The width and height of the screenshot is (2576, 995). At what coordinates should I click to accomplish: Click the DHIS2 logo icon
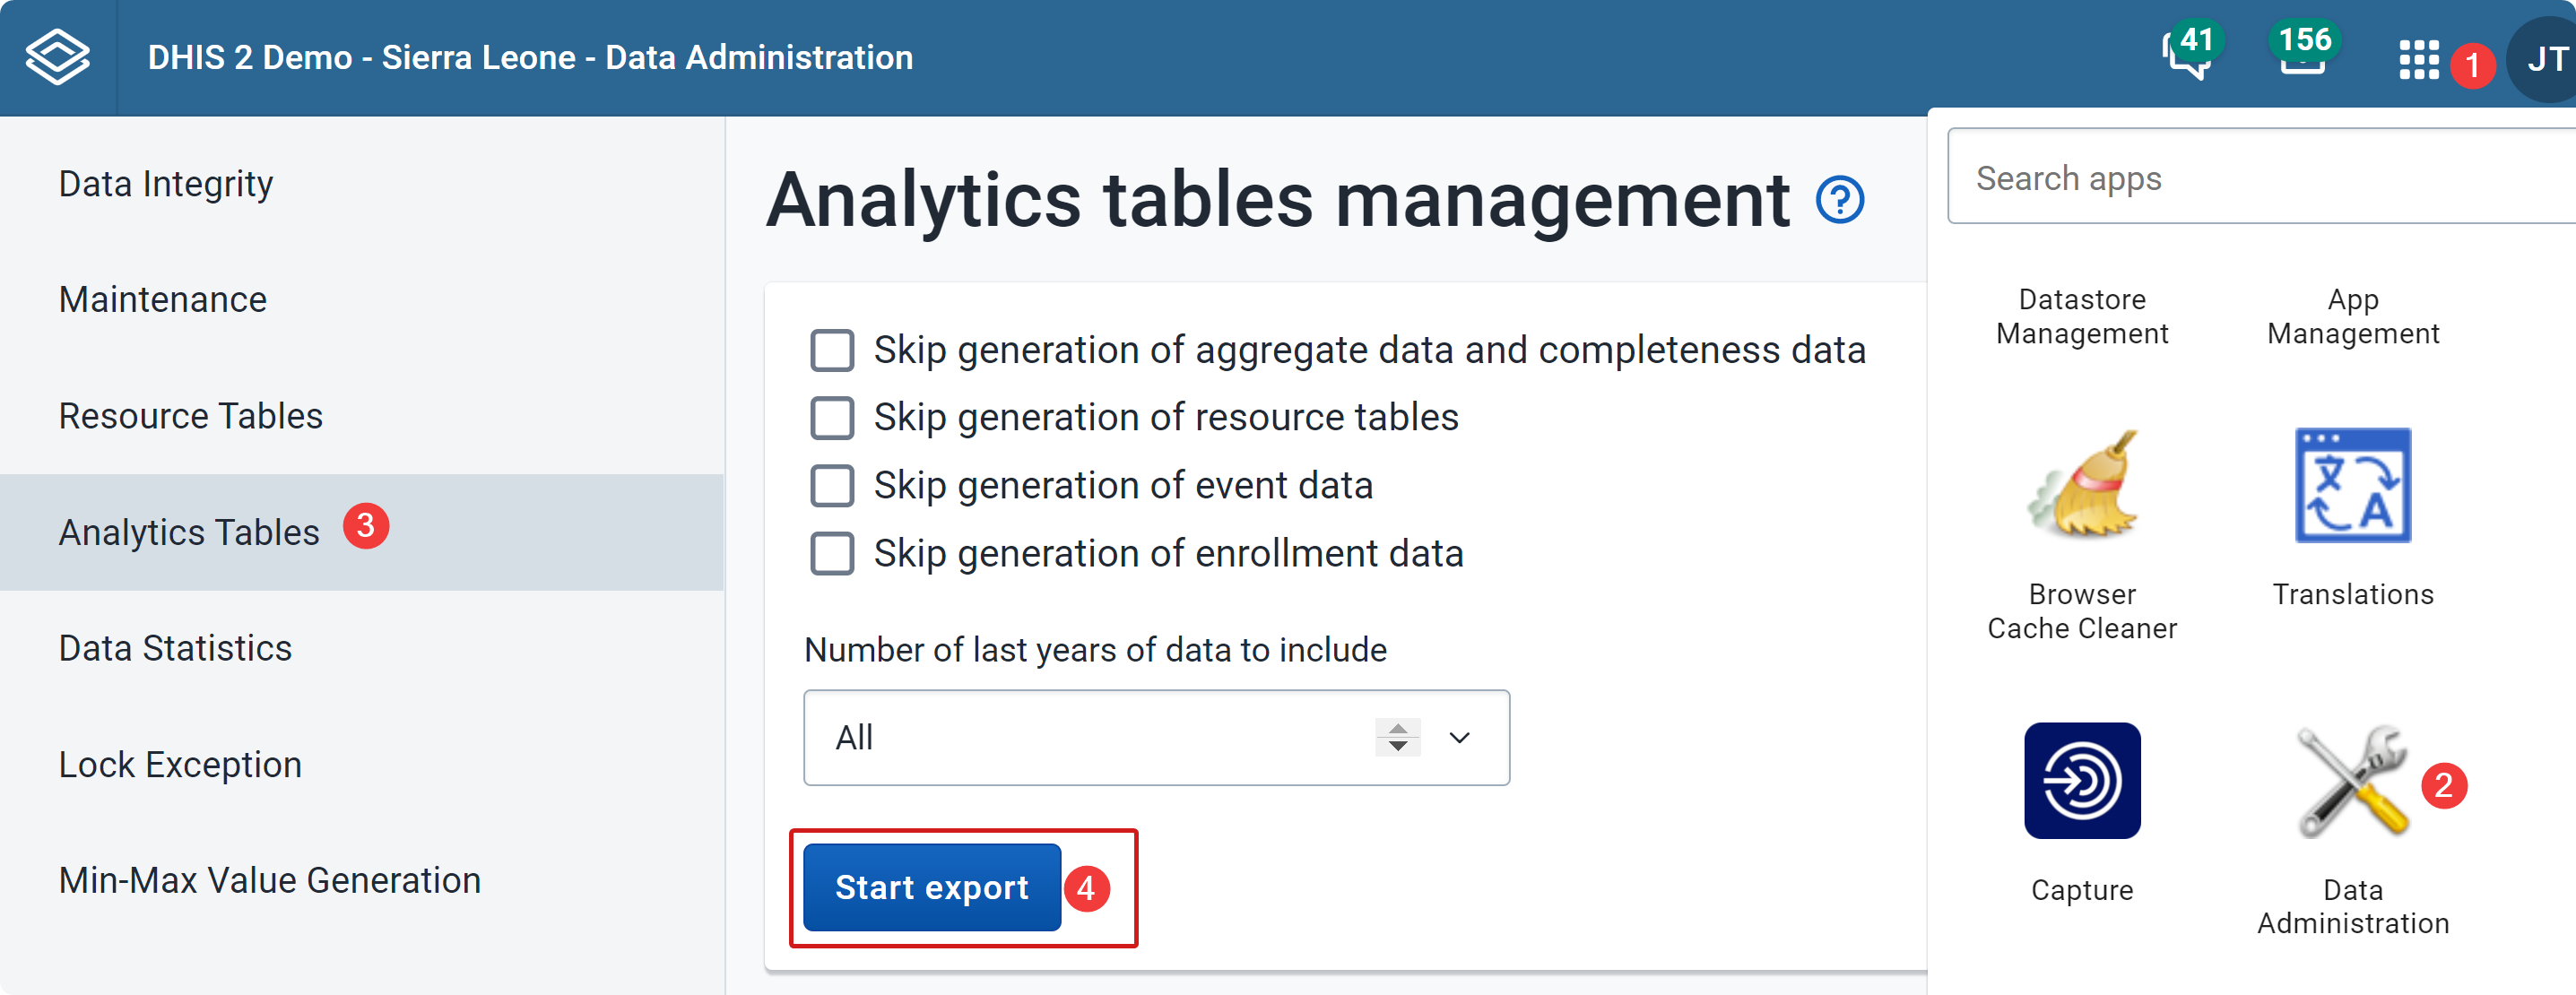[x=57, y=57]
